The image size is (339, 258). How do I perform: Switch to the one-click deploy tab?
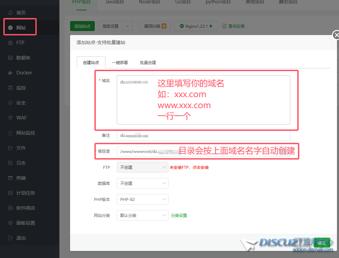(x=120, y=62)
